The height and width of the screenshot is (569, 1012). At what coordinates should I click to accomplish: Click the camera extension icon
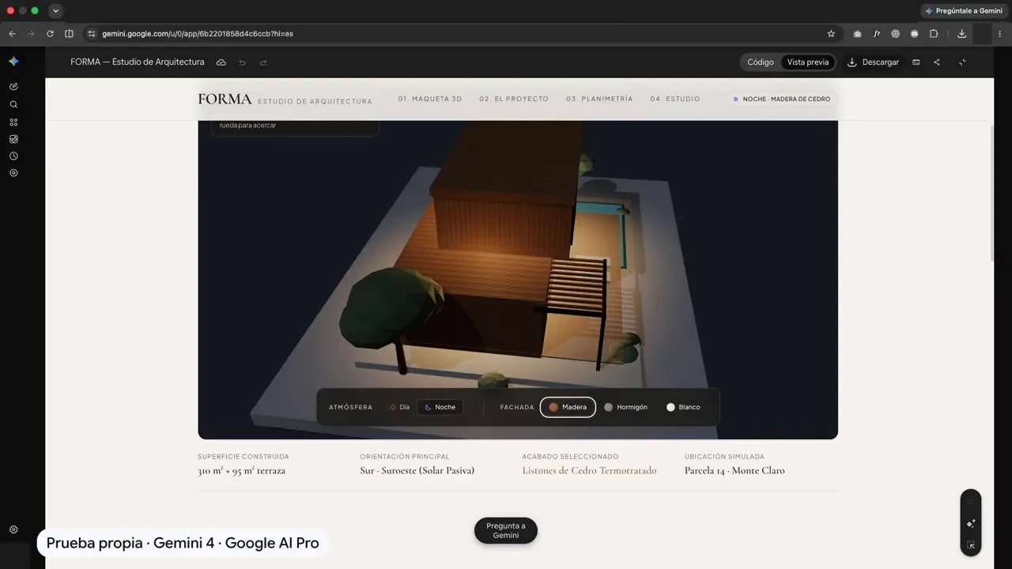[x=858, y=34]
